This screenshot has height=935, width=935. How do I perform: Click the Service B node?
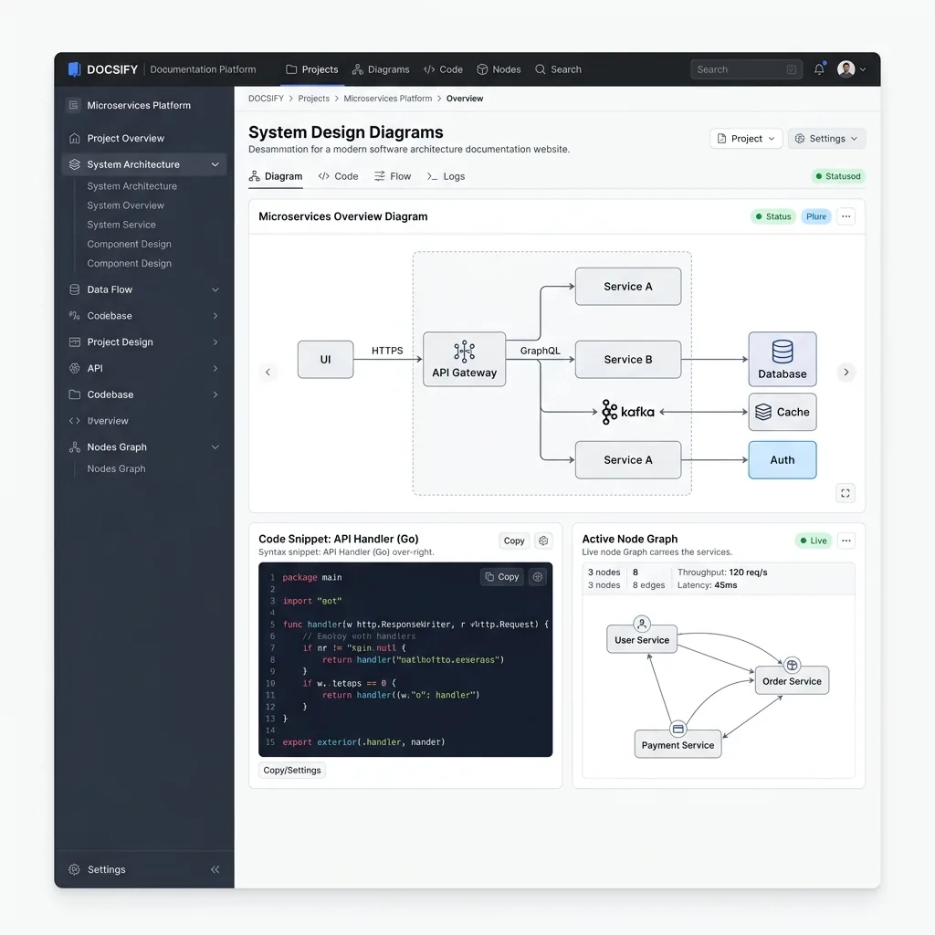[628, 360]
